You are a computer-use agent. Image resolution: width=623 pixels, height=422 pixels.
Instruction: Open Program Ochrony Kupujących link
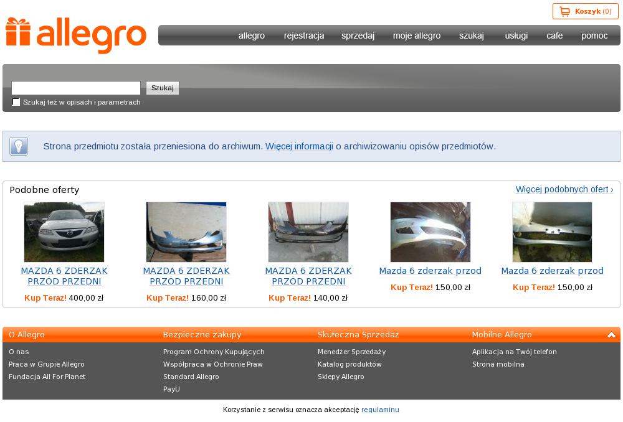point(214,352)
